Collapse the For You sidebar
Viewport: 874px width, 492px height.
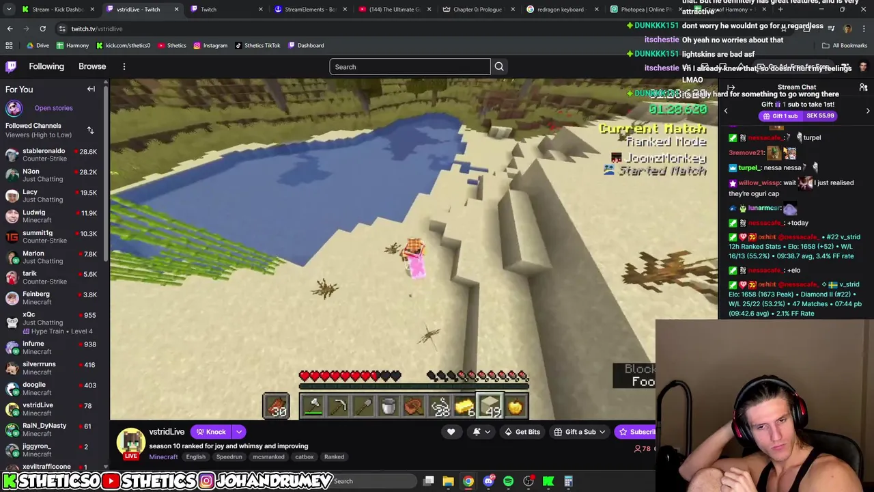pos(91,89)
